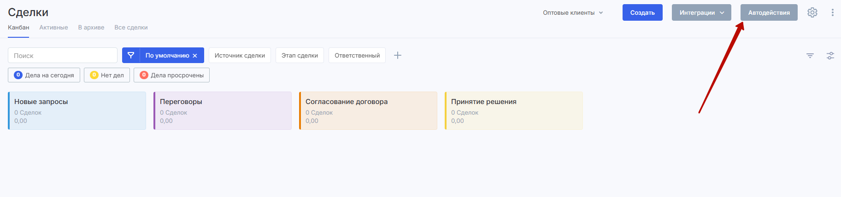Open the 'Источник сделки' filter dropdown
This screenshot has width=841, height=197.
click(x=240, y=55)
